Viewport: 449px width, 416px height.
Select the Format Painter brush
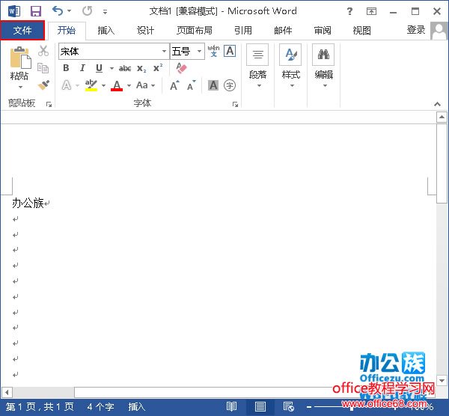pyautogui.click(x=43, y=85)
